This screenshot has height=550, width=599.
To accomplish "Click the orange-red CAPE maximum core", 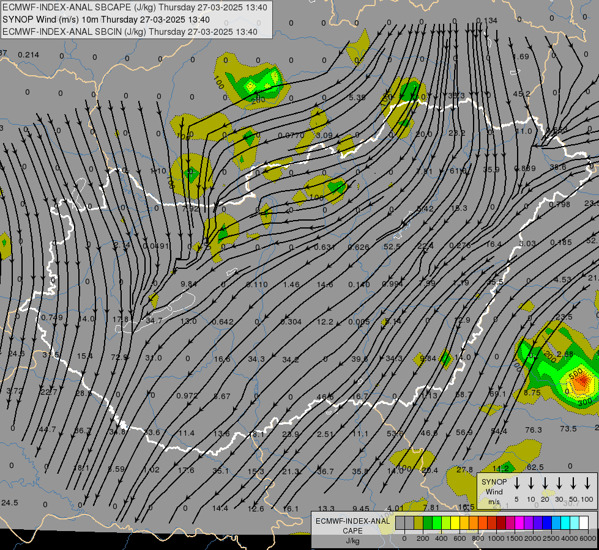I will 582,381.
